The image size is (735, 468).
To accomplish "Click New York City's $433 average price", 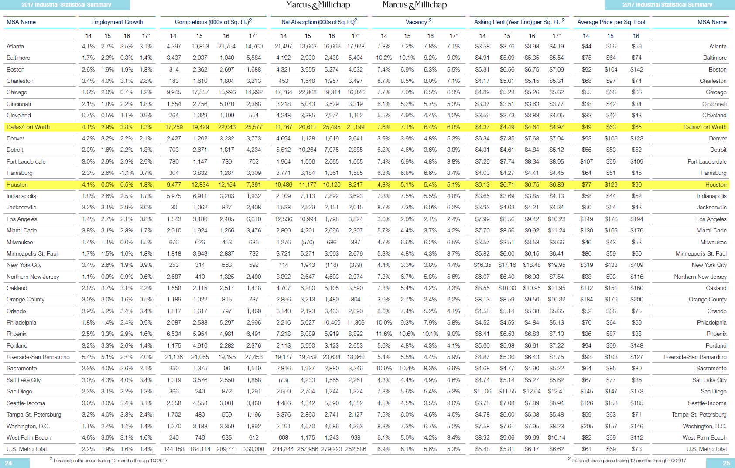I will click(x=611, y=265).
